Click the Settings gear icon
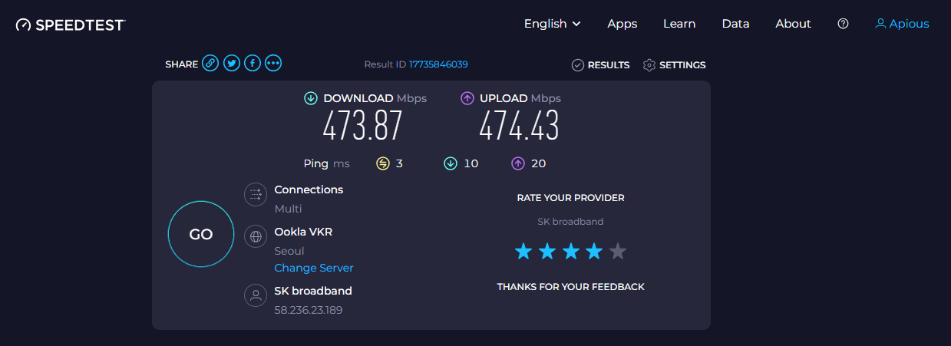 coord(649,65)
